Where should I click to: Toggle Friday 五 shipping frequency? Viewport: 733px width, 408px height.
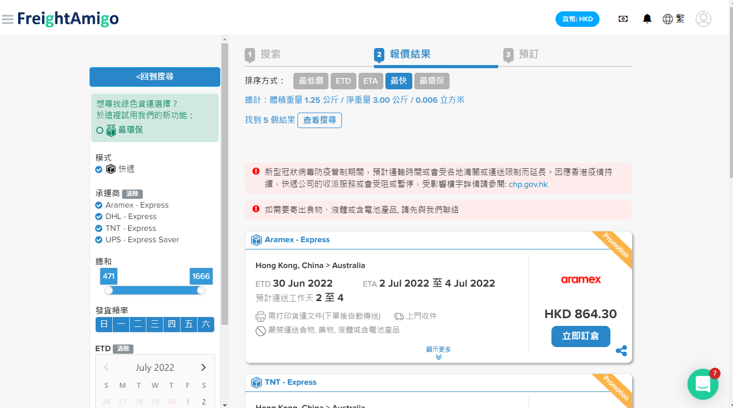point(189,324)
